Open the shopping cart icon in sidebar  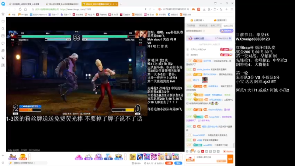click(x=3, y=58)
